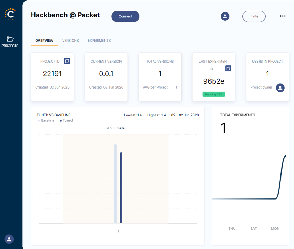Open the Projects folder icon
The height and width of the screenshot is (249, 294).
[x=10, y=39]
